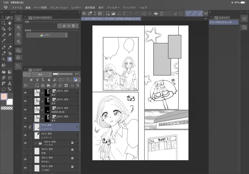Select the Gradient tool
This screenshot has width=249, height=174.
click(10, 72)
